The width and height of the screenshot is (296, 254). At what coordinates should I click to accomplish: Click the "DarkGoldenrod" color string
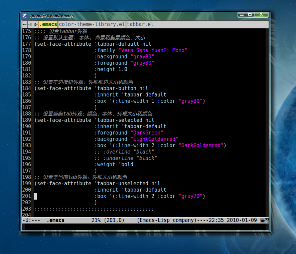coord(201,146)
